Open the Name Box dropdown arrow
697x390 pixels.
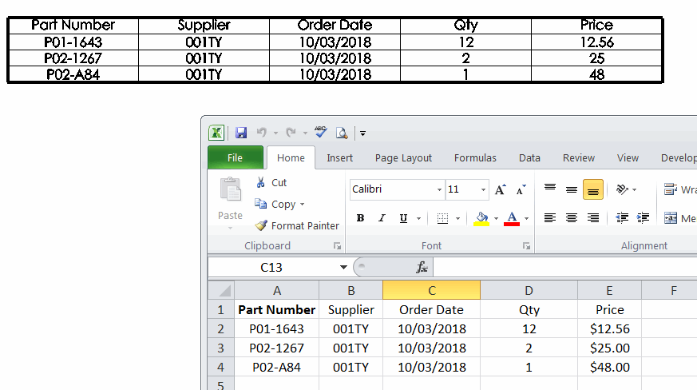pyautogui.click(x=343, y=267)
